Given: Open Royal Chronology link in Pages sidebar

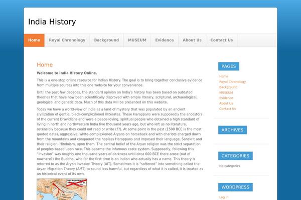Looking at the screenshot, I should (232, 81).
